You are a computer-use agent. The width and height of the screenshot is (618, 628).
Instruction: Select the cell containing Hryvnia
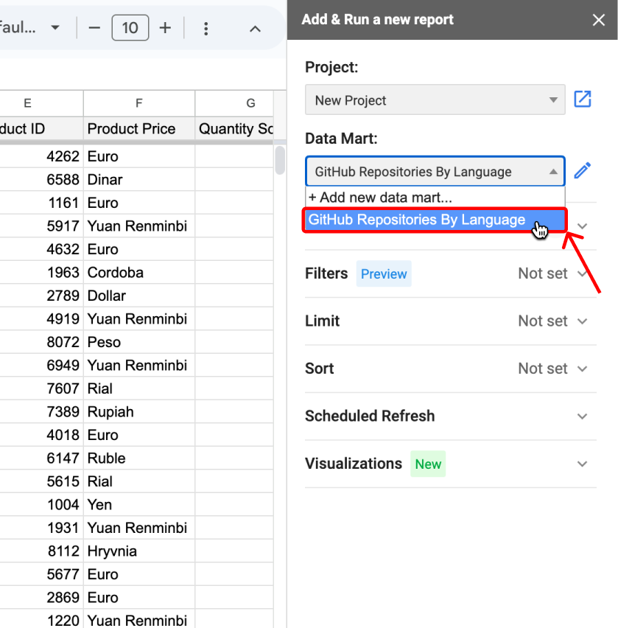(139, 551)
